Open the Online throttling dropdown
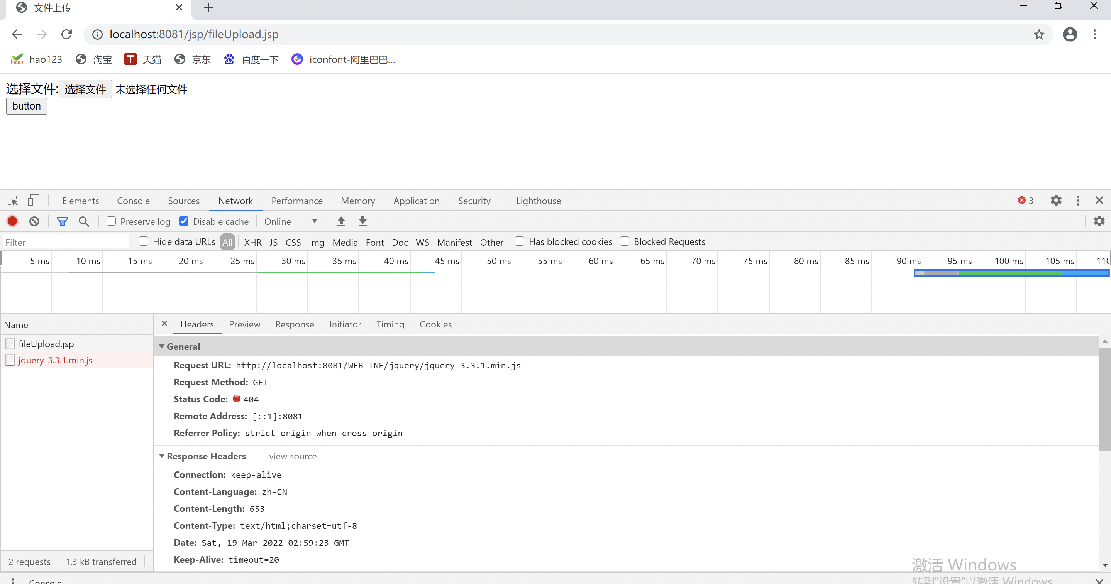 tap(290, 221)
